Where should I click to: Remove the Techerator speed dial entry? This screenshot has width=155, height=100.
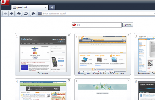tap(69, 35)
